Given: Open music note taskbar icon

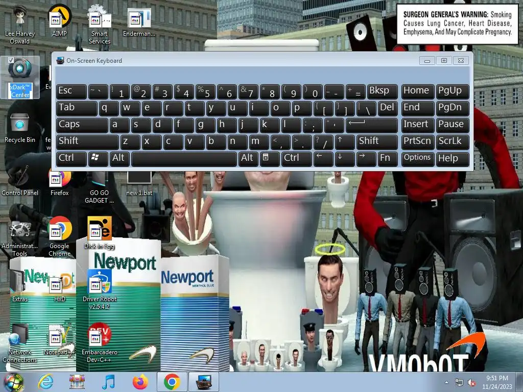Looking at the screenshot, I should (108, 382).
